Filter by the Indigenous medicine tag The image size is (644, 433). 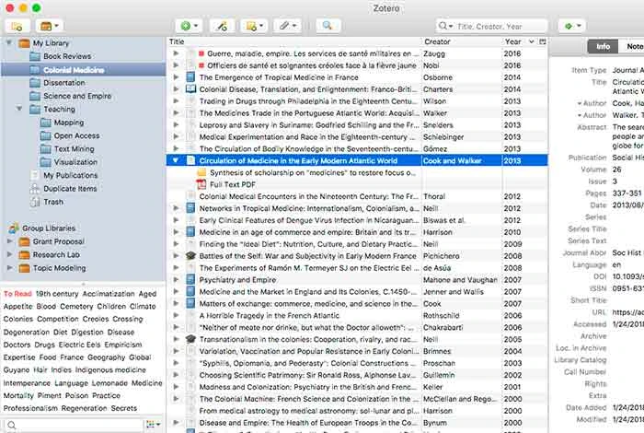110,369
